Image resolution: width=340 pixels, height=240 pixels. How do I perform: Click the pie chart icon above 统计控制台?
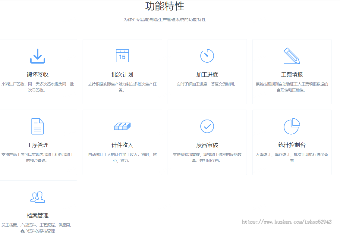coord(292,126)
